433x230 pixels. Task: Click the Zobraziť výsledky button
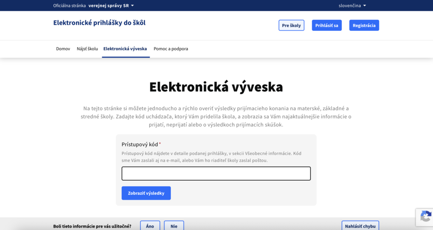point(146,193)
